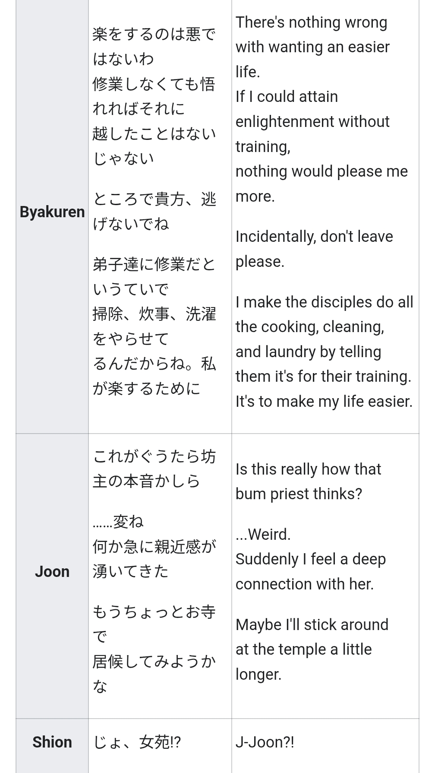Click the Joon speaker name cell
The image size is (435, 773).
[x=52, y=571]
